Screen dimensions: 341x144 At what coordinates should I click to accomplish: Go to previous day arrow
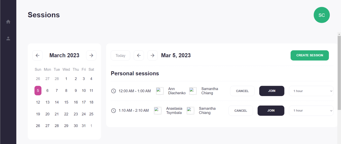[139, 55]
